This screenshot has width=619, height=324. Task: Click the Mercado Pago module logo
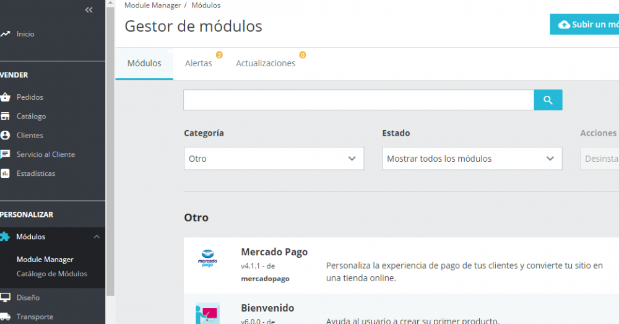(x=207, y=258)
